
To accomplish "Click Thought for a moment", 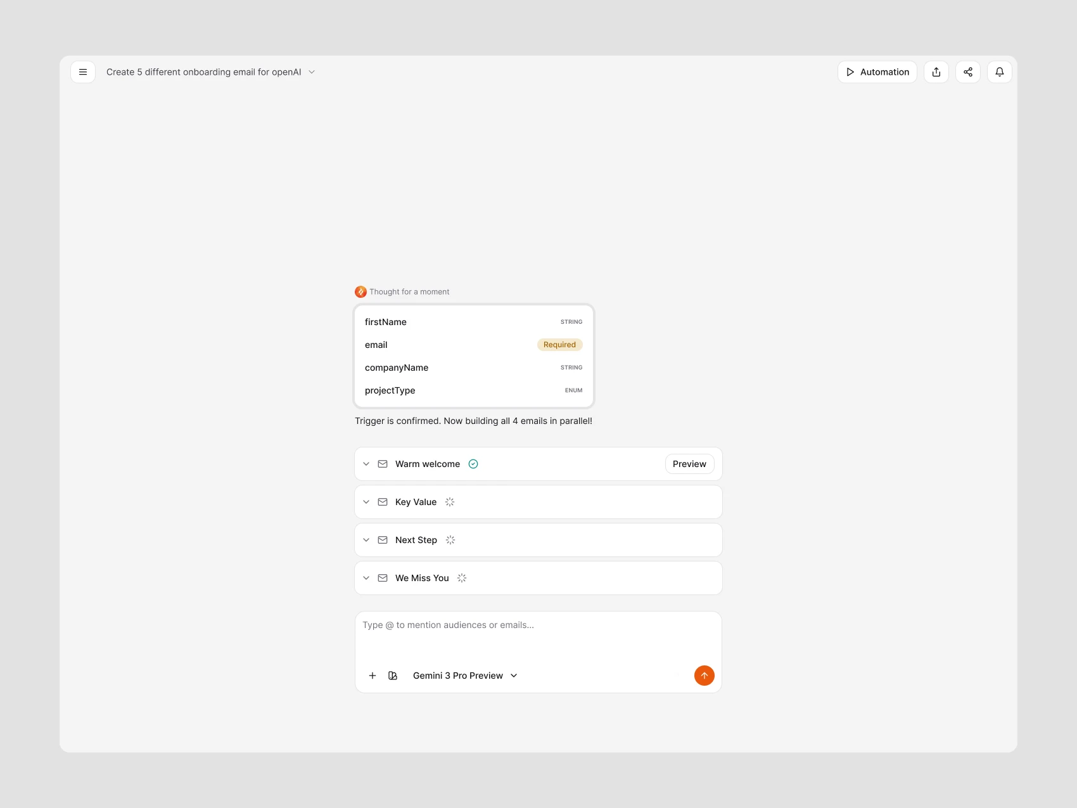I will tap(409, 292).
